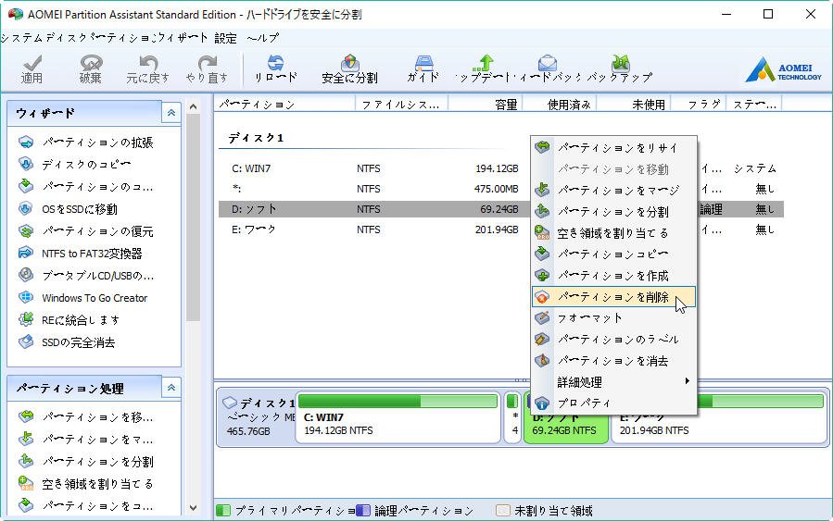The height and width of the screenshot is (521, 833).
Task: Sort by フラグ column header
Action: coord(700,105)
